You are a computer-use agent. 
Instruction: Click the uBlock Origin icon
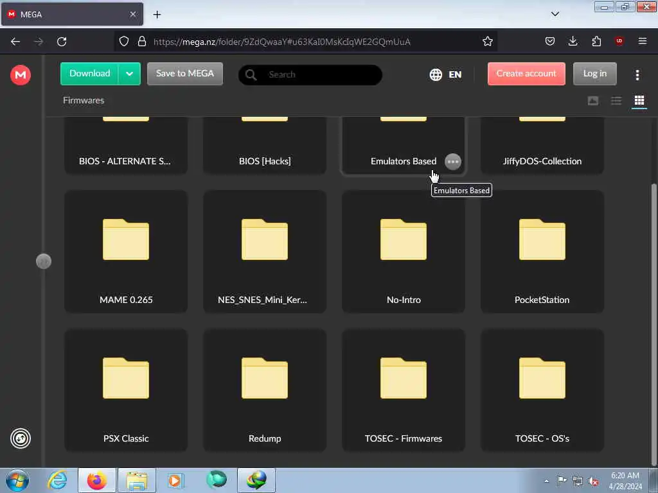(619, 41)
